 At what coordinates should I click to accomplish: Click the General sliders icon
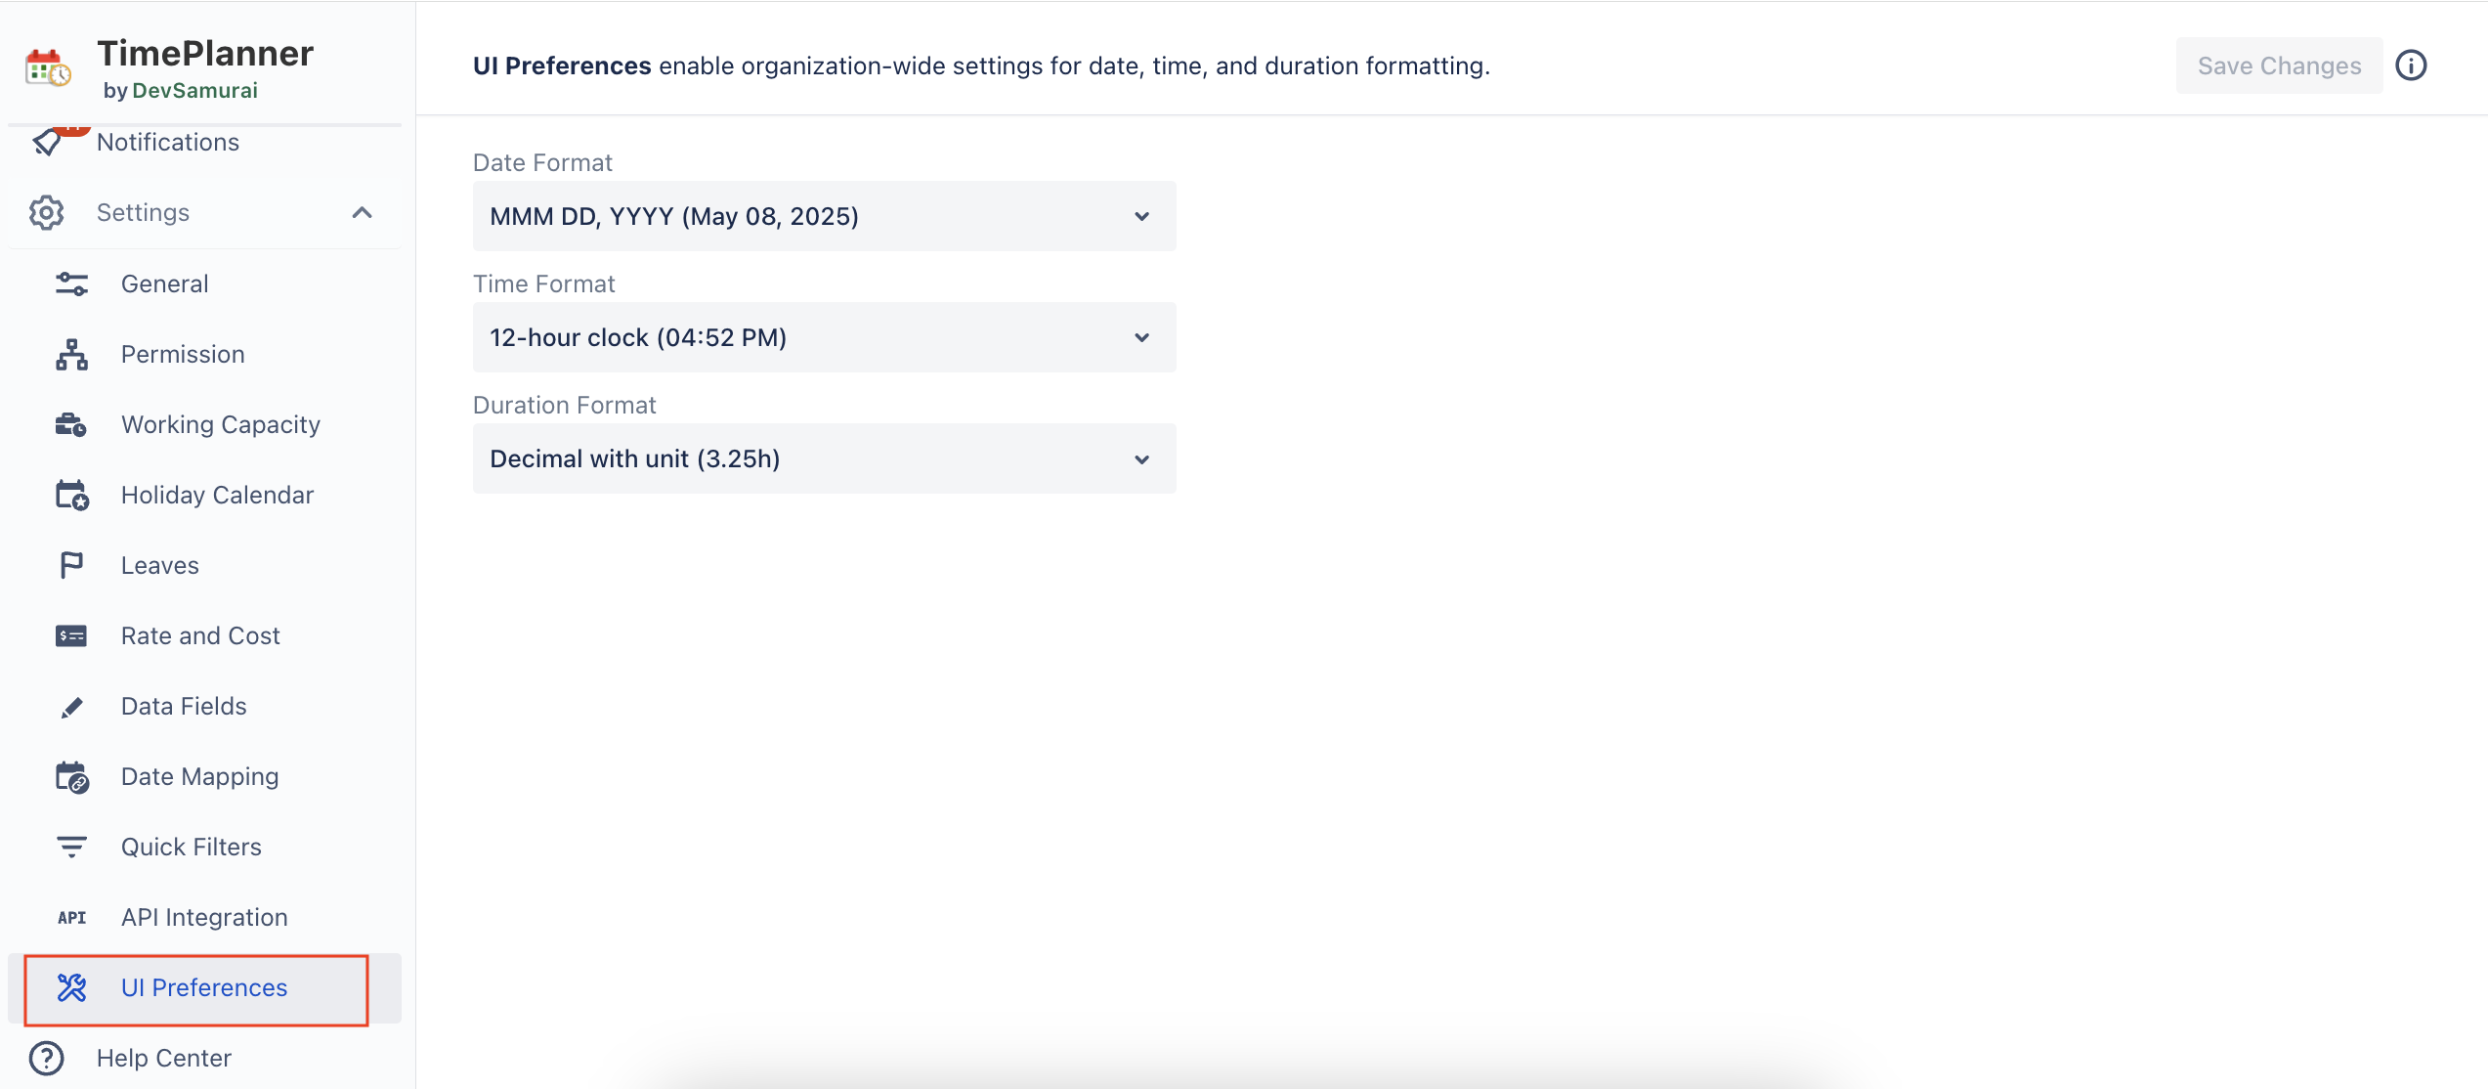click(x=71, y=283)
